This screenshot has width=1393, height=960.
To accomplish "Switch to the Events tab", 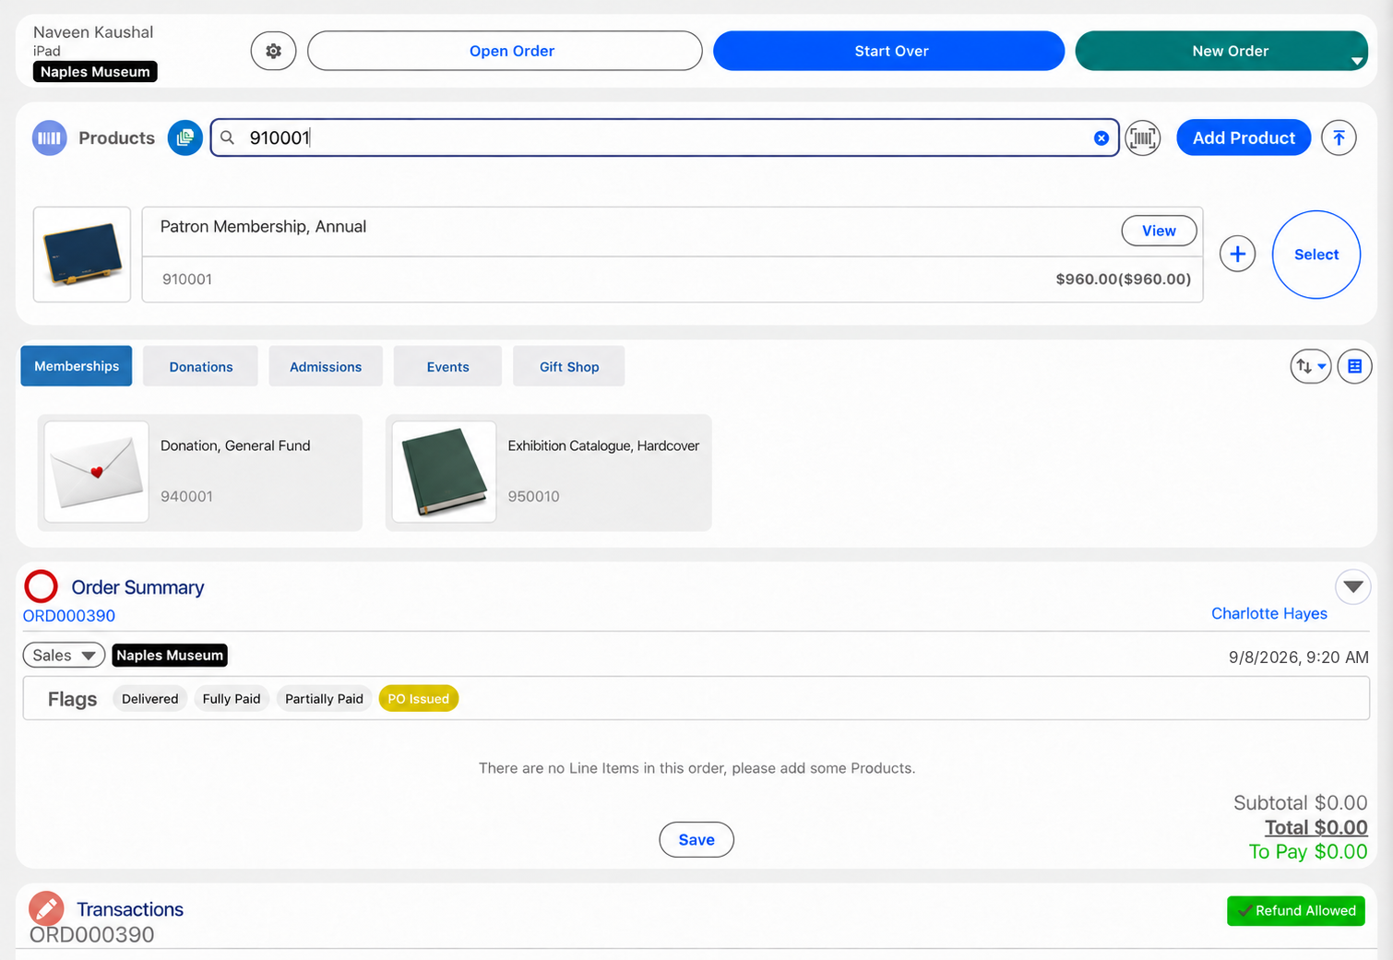I will (x=448, y=366).
